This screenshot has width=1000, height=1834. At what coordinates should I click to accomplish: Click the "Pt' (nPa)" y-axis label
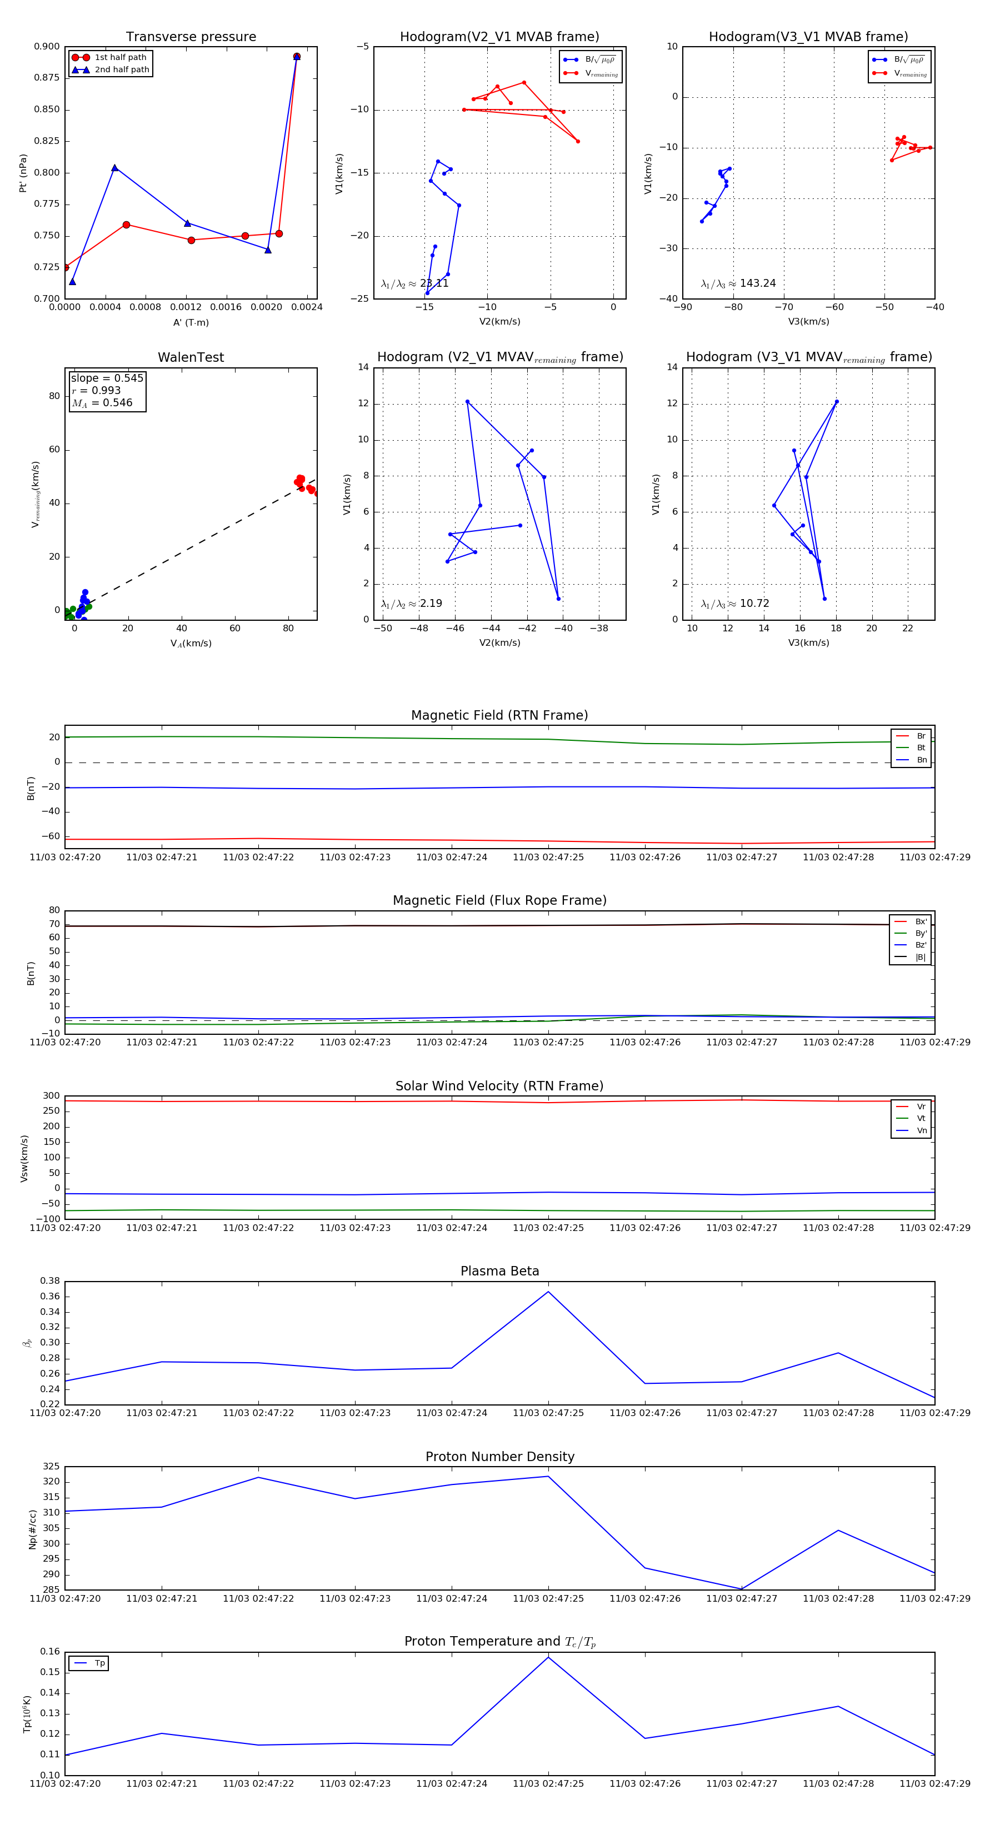click(x=23, y=173)
